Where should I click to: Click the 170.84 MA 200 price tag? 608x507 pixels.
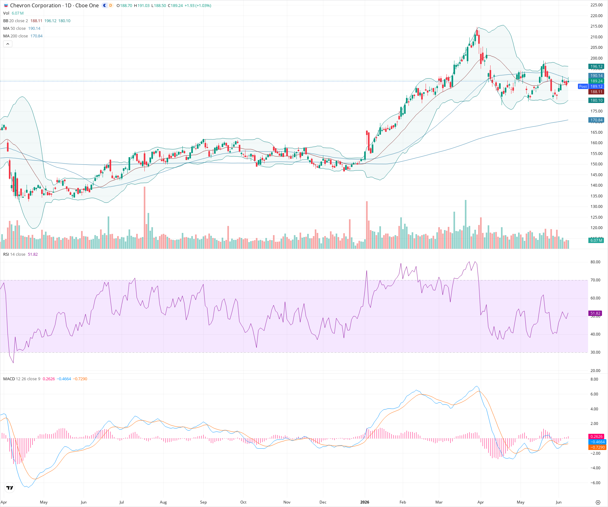596,120
